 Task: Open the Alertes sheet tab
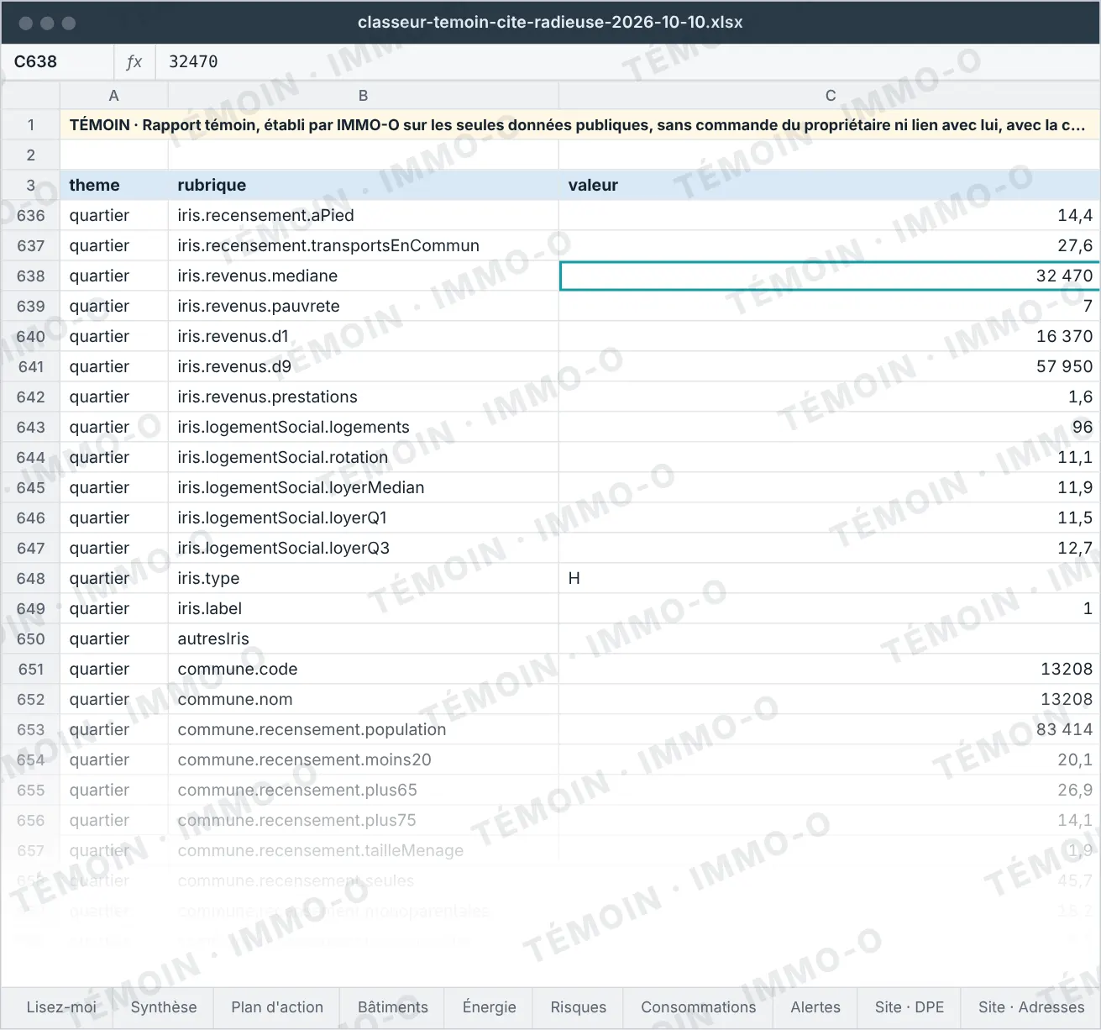815,1007
